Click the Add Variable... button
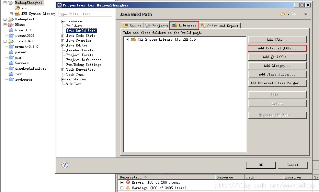The image size is (319, 192). tap(277, 57)
